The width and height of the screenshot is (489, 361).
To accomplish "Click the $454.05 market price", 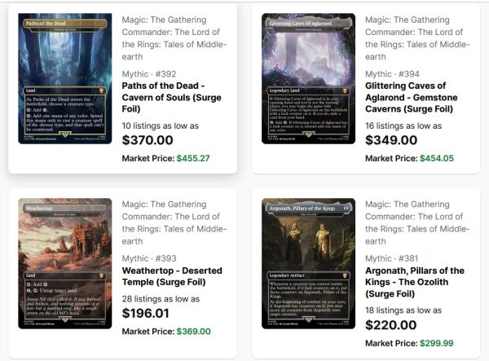I will pos(437,158).
